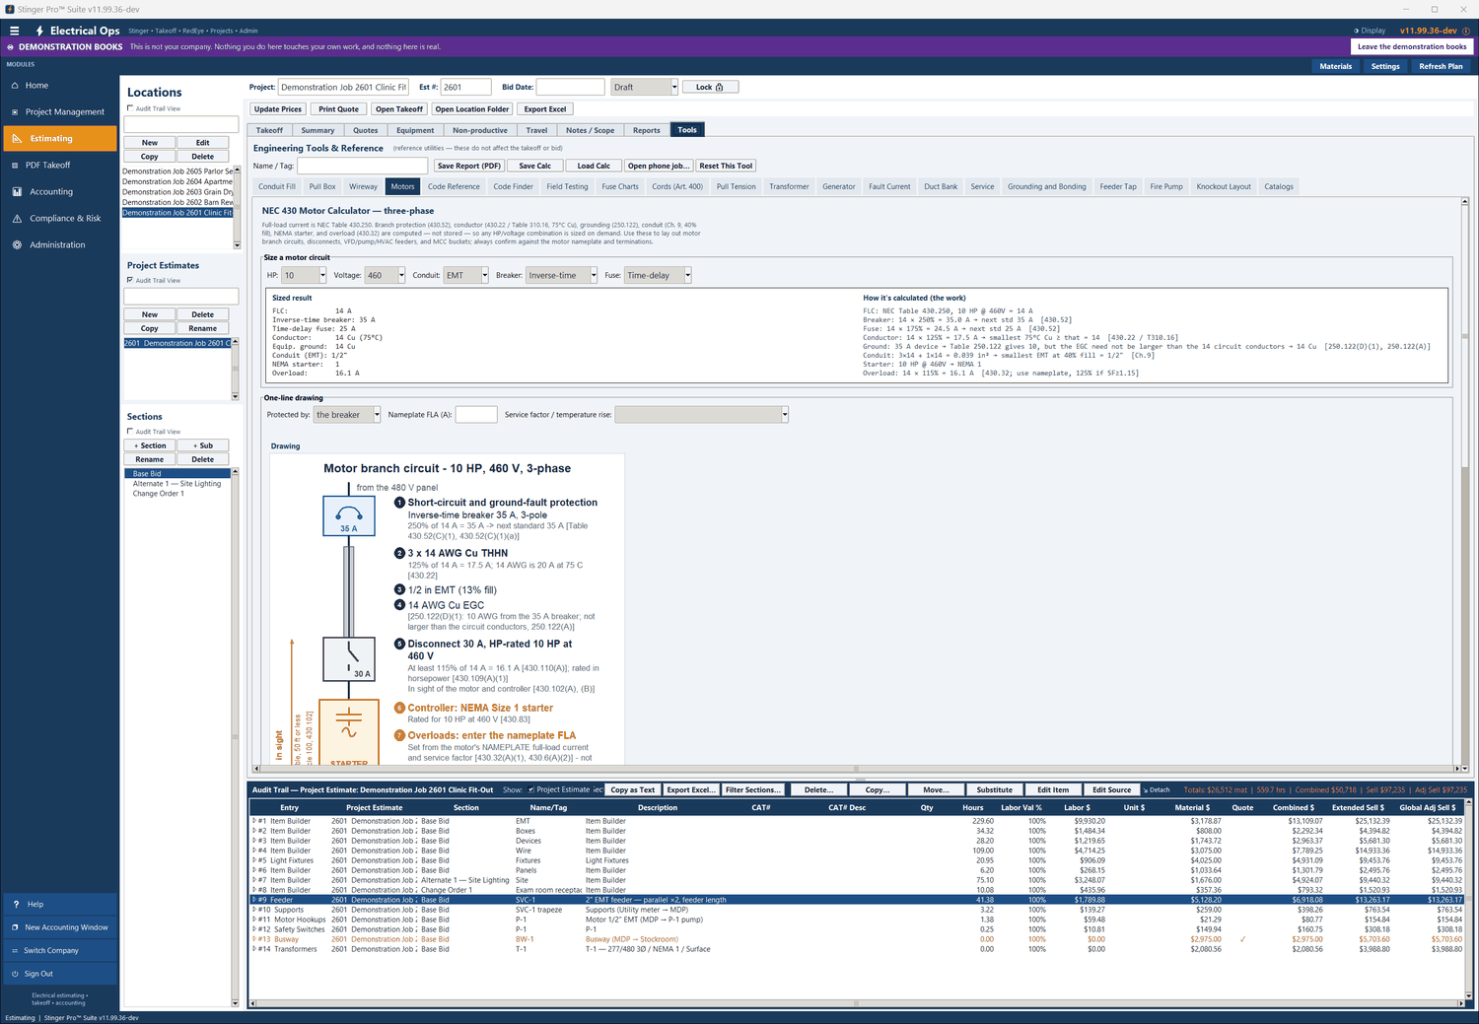Select the Fault Current tool tab
This screenshot has height=1024, width=1479.
(889, 186)
